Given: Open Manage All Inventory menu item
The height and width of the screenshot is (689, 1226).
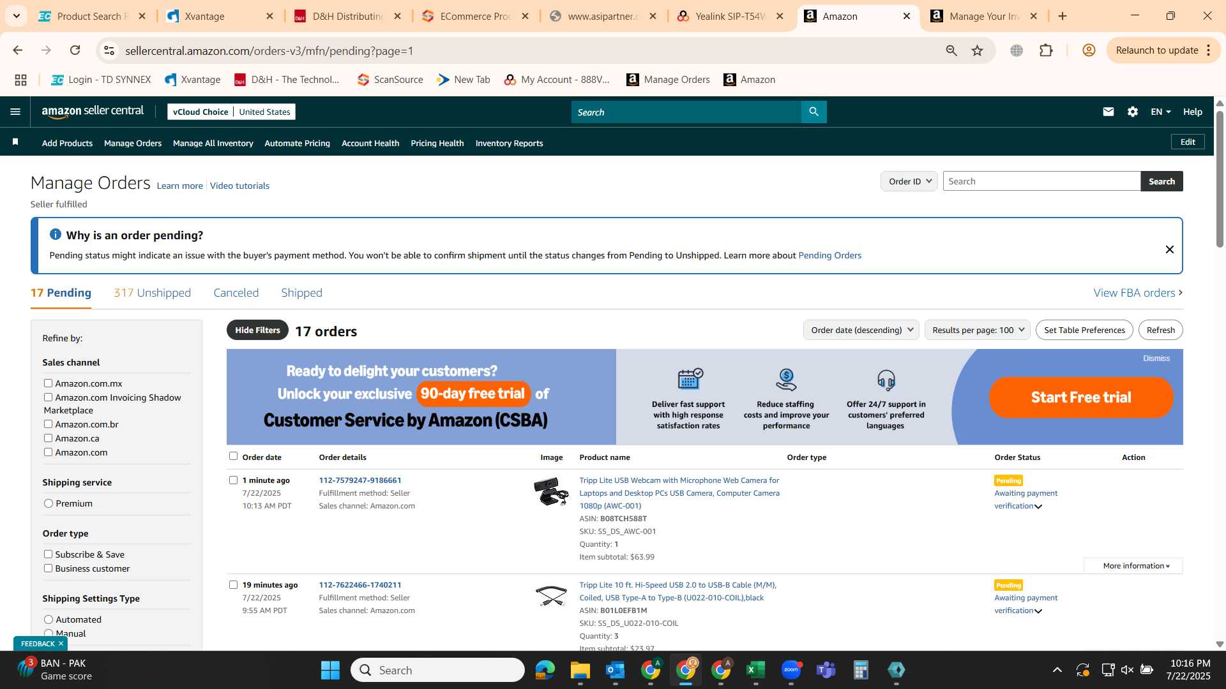Looking at the screenshot, I should click(213, 144).
